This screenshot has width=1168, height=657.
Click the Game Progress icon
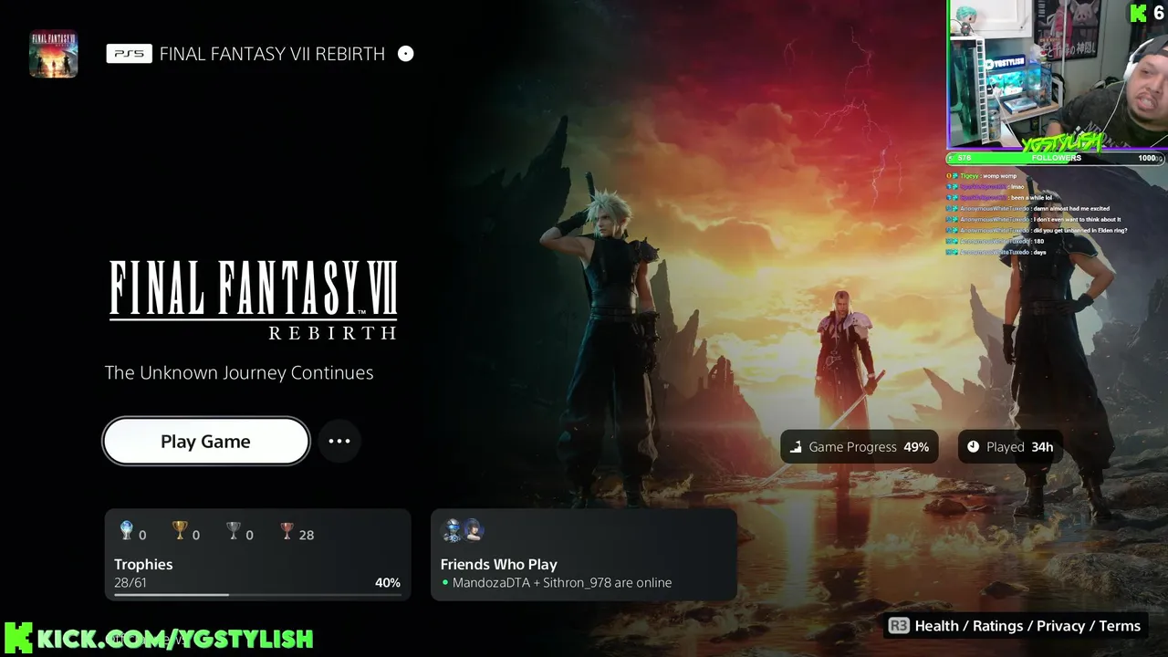tap(796, 447)
